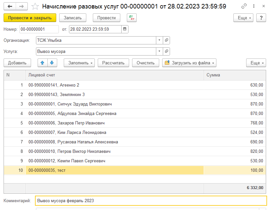Image resolution: width=271 pixels, height=210 pixels.
Task: Close the document with X button
Action: (263, 6)
